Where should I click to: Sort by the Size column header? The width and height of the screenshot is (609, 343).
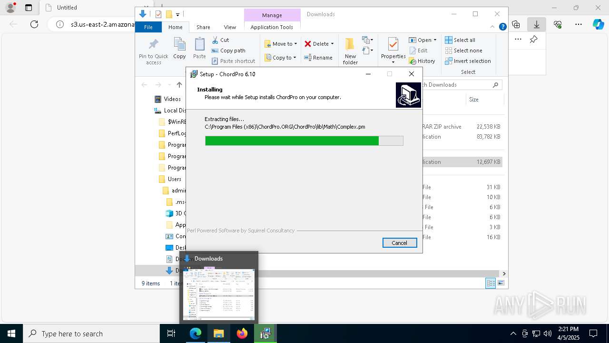coord(474,100)
